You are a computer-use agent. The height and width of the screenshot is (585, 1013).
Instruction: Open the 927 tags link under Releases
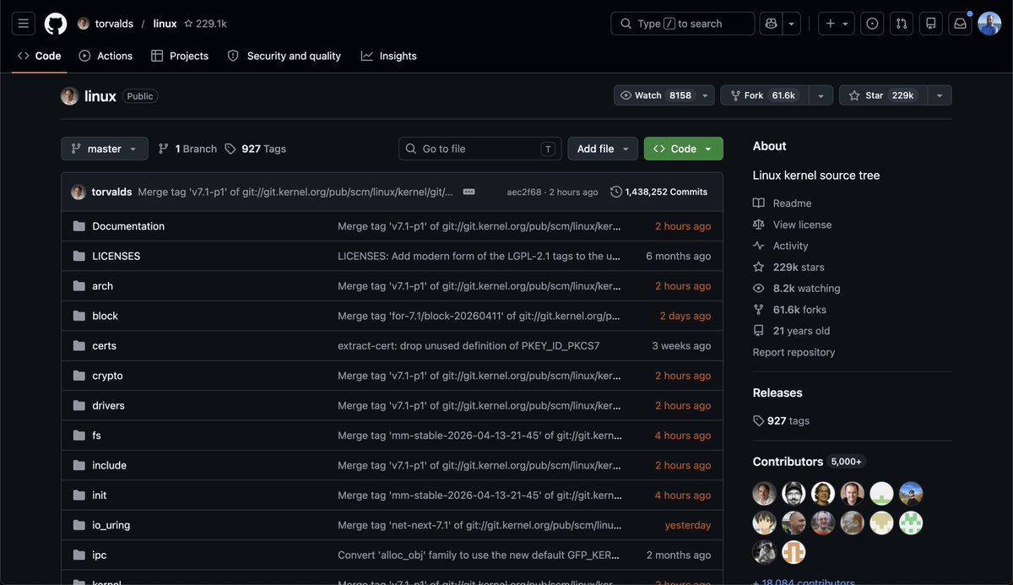pyautogui.click(x=781, y=420)
